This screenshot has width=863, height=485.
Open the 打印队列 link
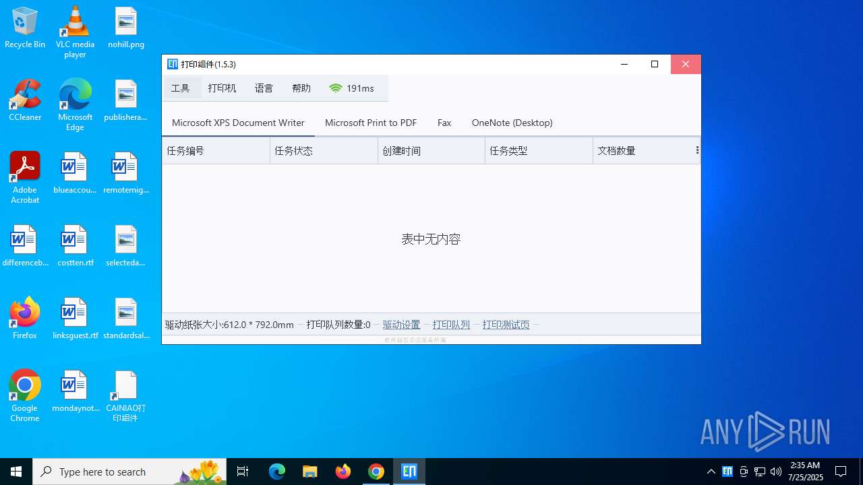tap(451, 325)
